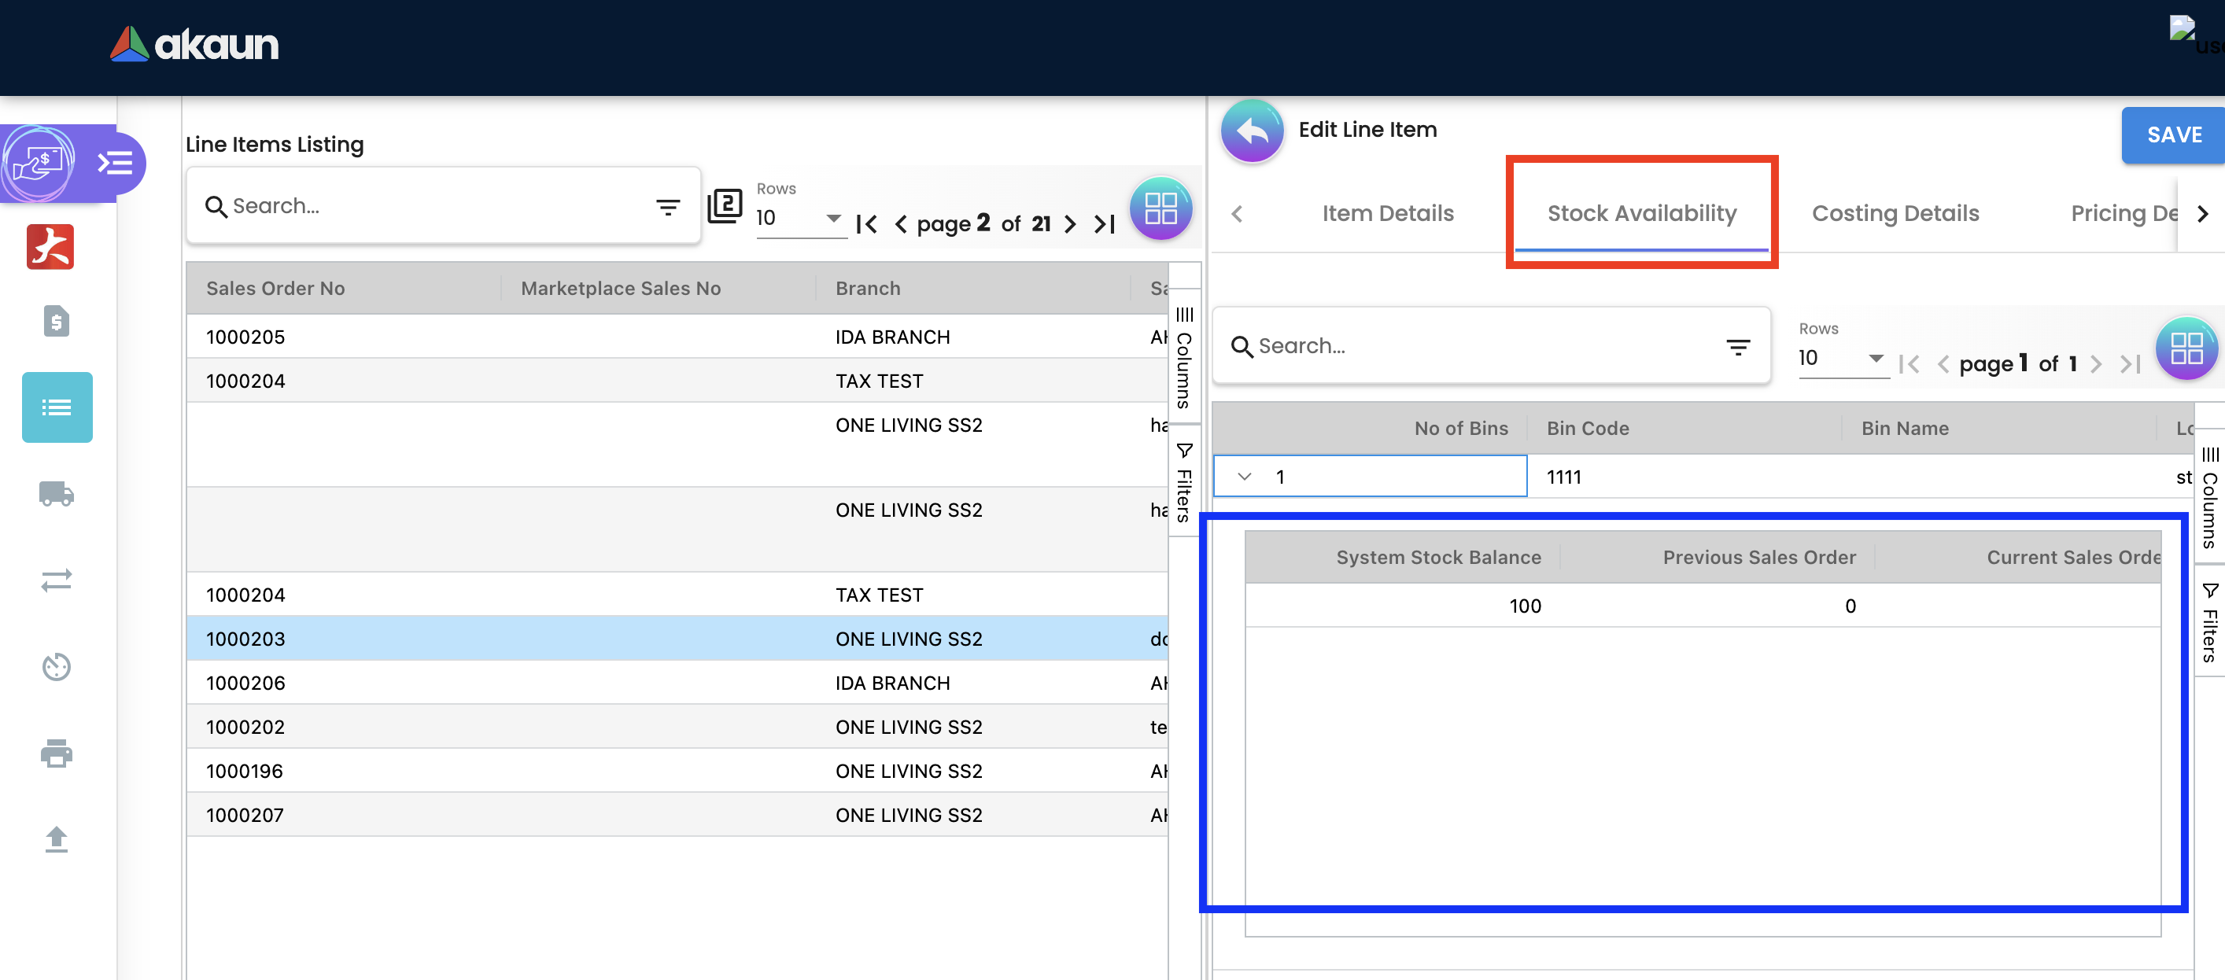This screenshot has width=2225, height=980.
Task: Open the Rows dropdown in Line Items Listing
Action: click(x=799, y=219)
